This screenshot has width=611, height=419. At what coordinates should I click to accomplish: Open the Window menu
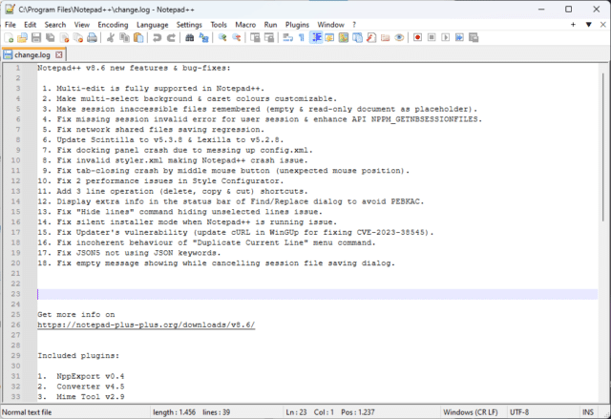(330, 25)
